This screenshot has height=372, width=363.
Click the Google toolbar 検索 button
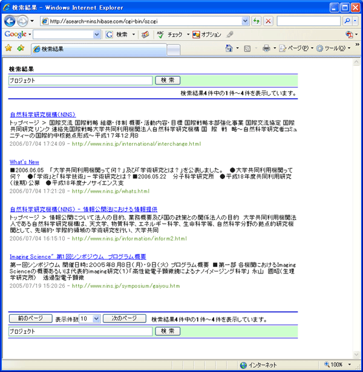pyautogui.click(x=117, y=34)
